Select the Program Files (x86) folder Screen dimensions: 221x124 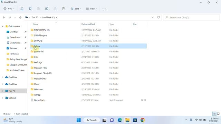43,73
